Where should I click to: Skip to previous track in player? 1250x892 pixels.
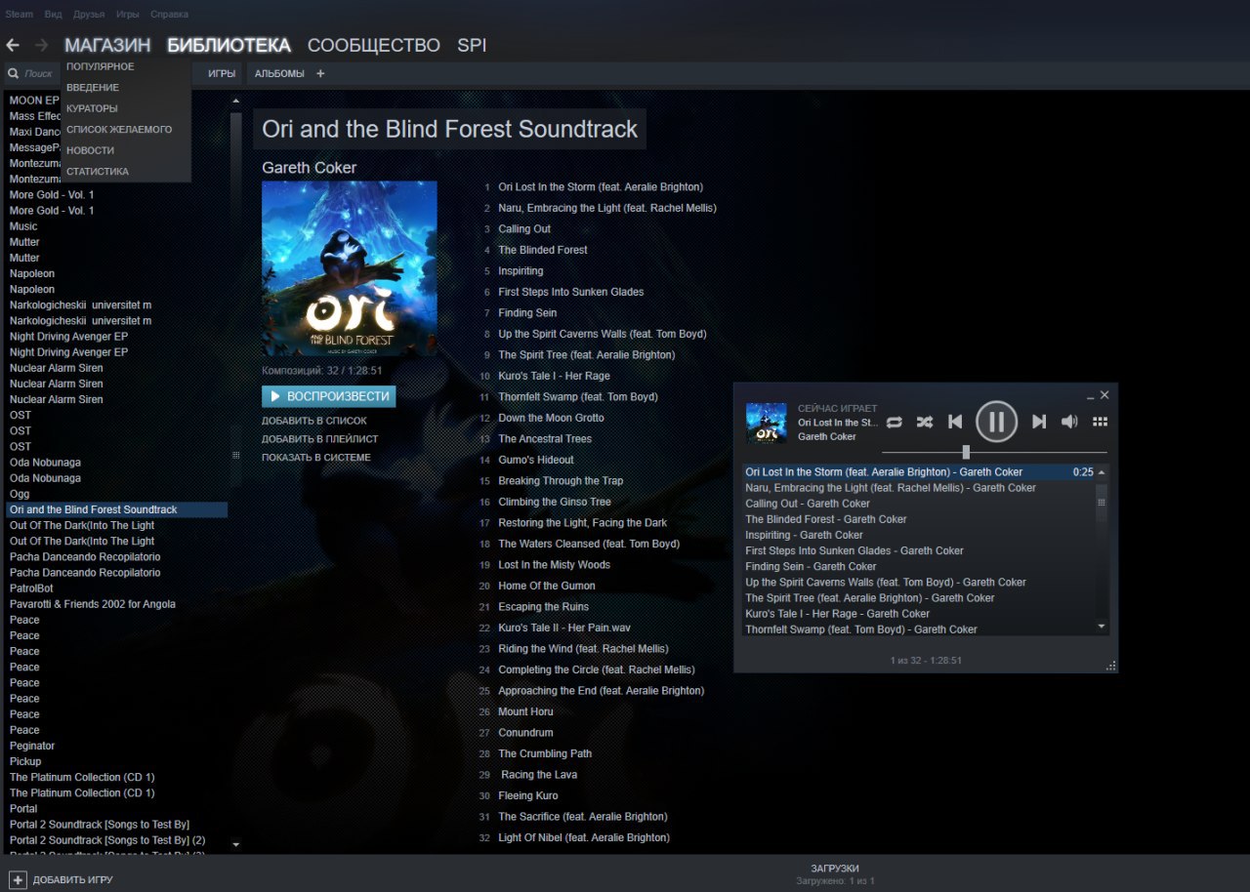pyautogui.click(x=955, y=422)
